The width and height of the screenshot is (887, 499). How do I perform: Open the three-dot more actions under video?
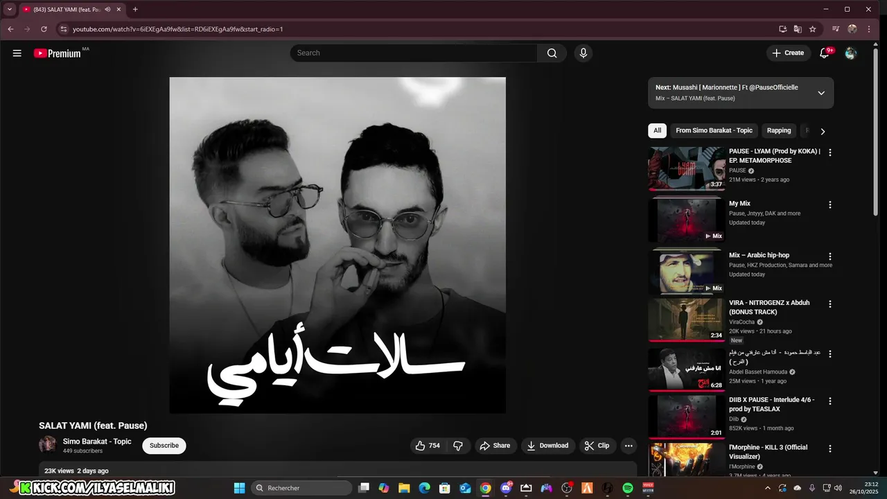point(629,446)
